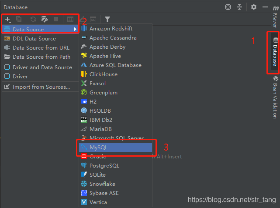Click the PostgreSQL elephant icon
Screen dimensions: 280x208
[x=84, y=165]
